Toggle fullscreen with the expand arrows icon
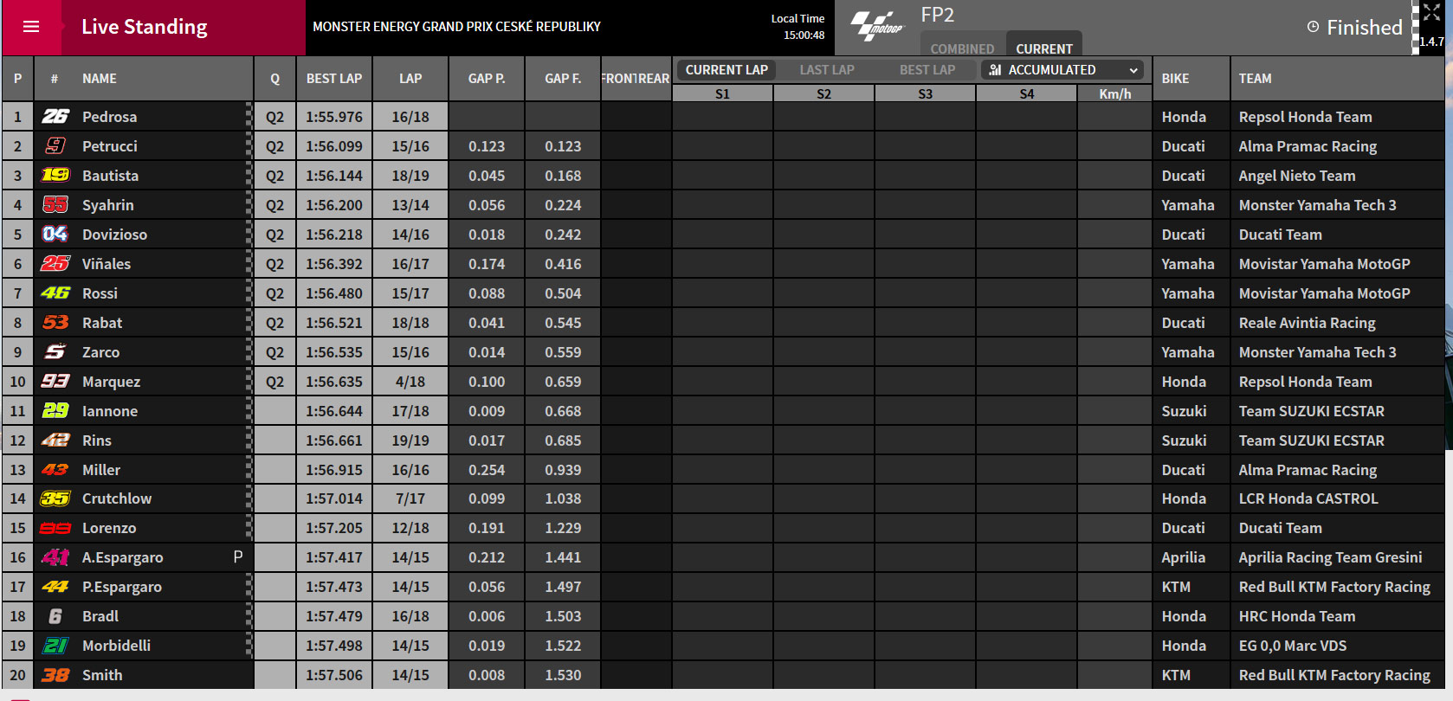 tap(1431, 12)
